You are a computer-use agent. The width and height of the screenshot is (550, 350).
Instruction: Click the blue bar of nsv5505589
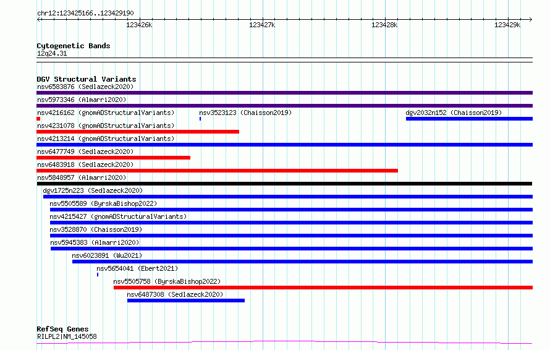tap(292, 210)
